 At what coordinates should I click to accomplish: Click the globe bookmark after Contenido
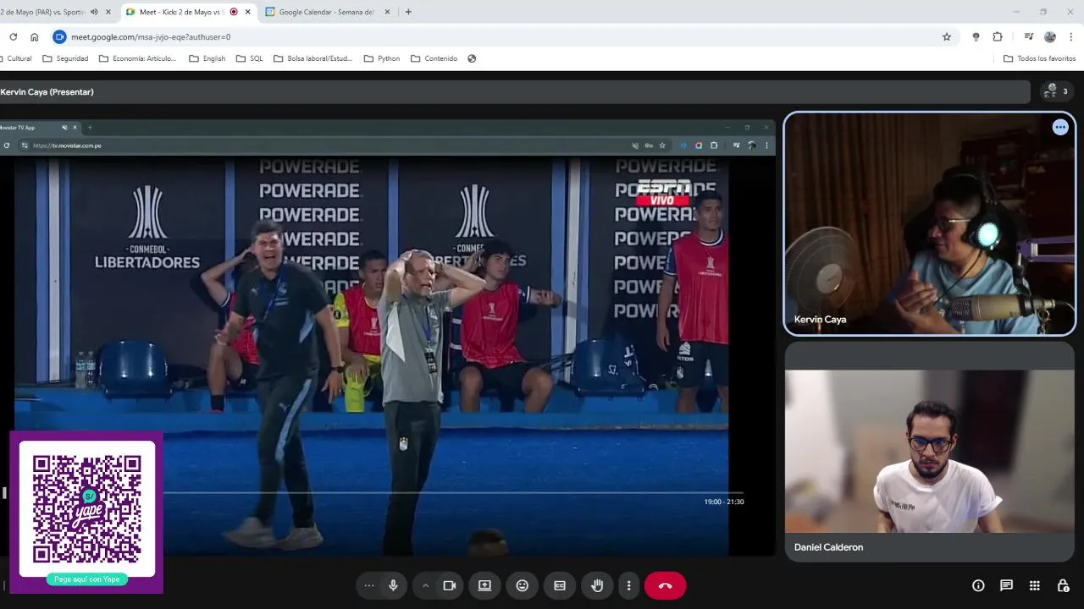(x=472, y=58)
